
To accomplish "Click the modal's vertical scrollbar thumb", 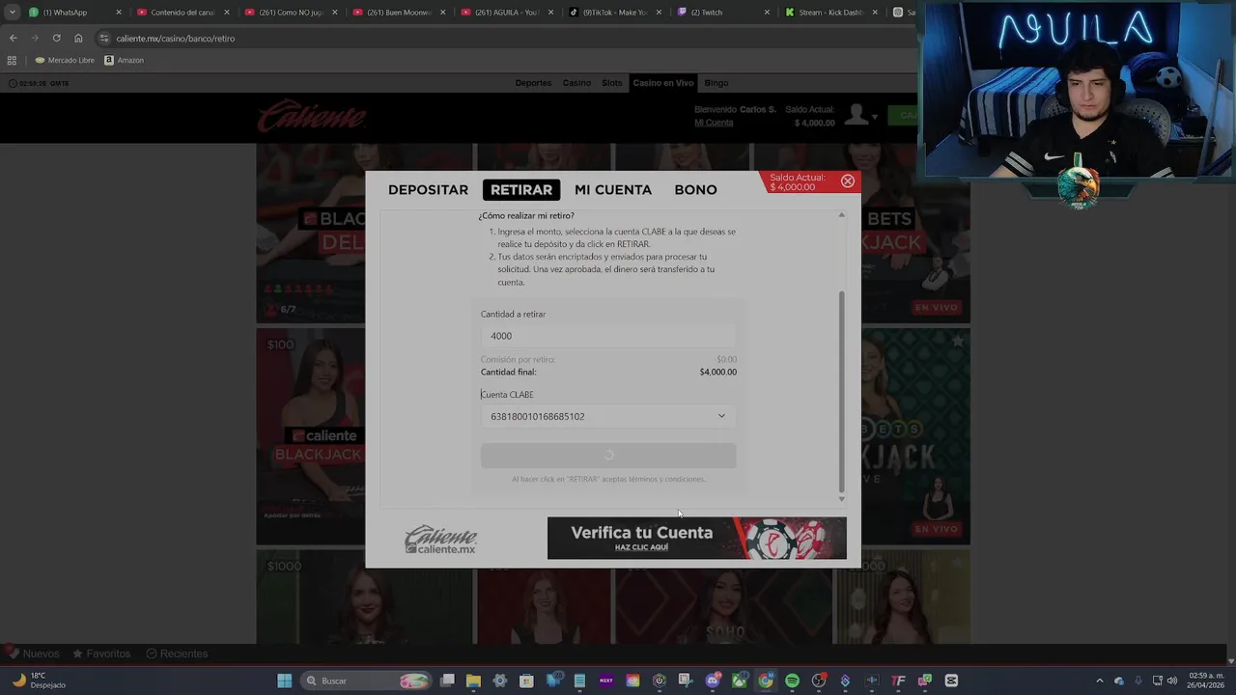I will tap(841, 391).
